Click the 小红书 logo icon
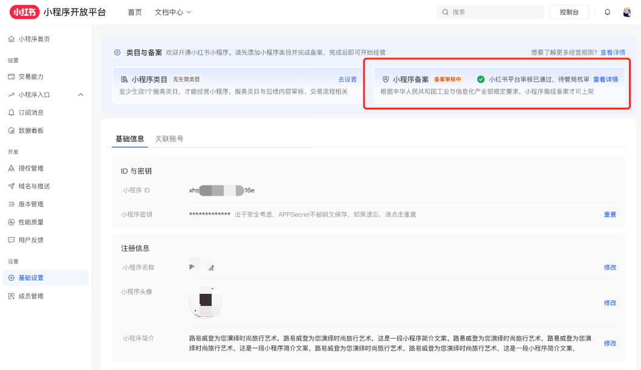Viewport: 641px width, 370px height. pyautogui.click(x=24, y=12)
